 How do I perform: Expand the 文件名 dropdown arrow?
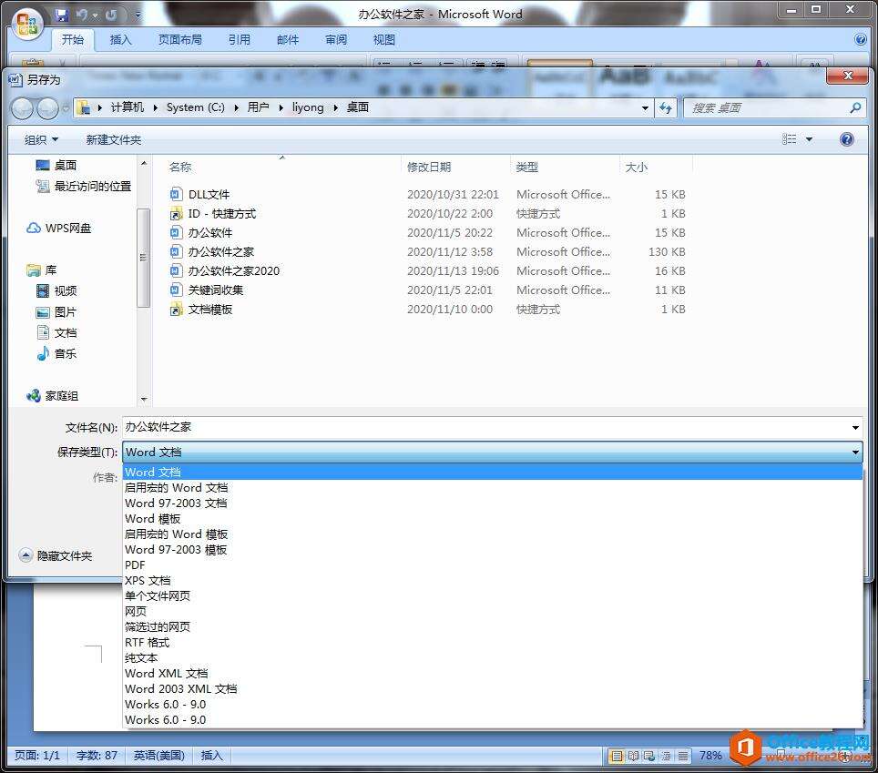click(x=855, y=428)
